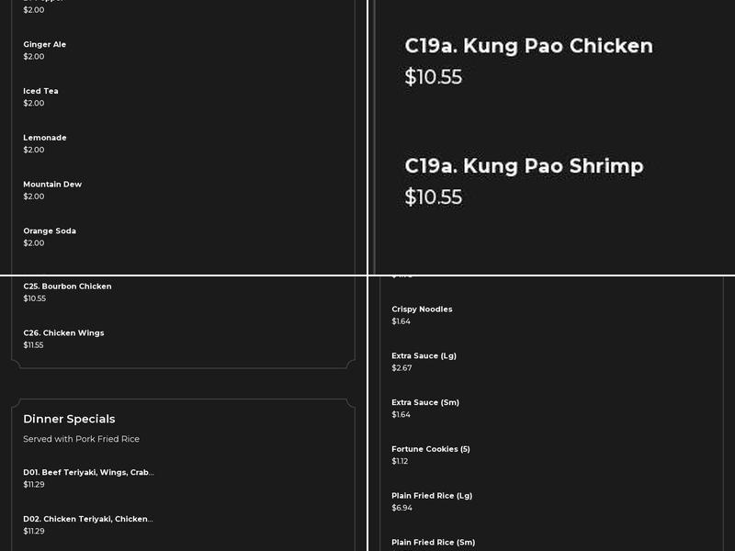Viewport: 735px width, 551px height.
Task: Open C19a. Kung Pao Chicken details
Action: click(528, 45)
